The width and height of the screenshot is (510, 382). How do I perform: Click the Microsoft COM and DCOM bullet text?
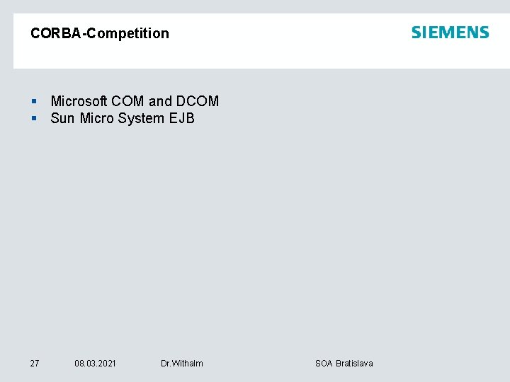pos(135,101)
